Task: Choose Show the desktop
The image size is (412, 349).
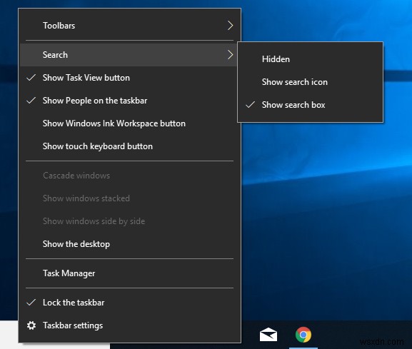Action: point(130,244)
